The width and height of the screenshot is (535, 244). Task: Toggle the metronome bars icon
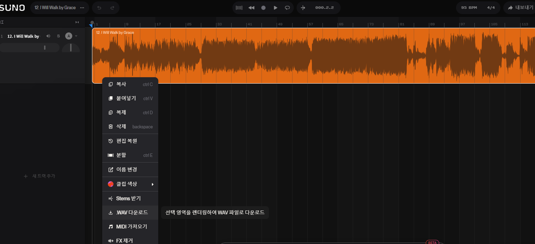[239, 7]
